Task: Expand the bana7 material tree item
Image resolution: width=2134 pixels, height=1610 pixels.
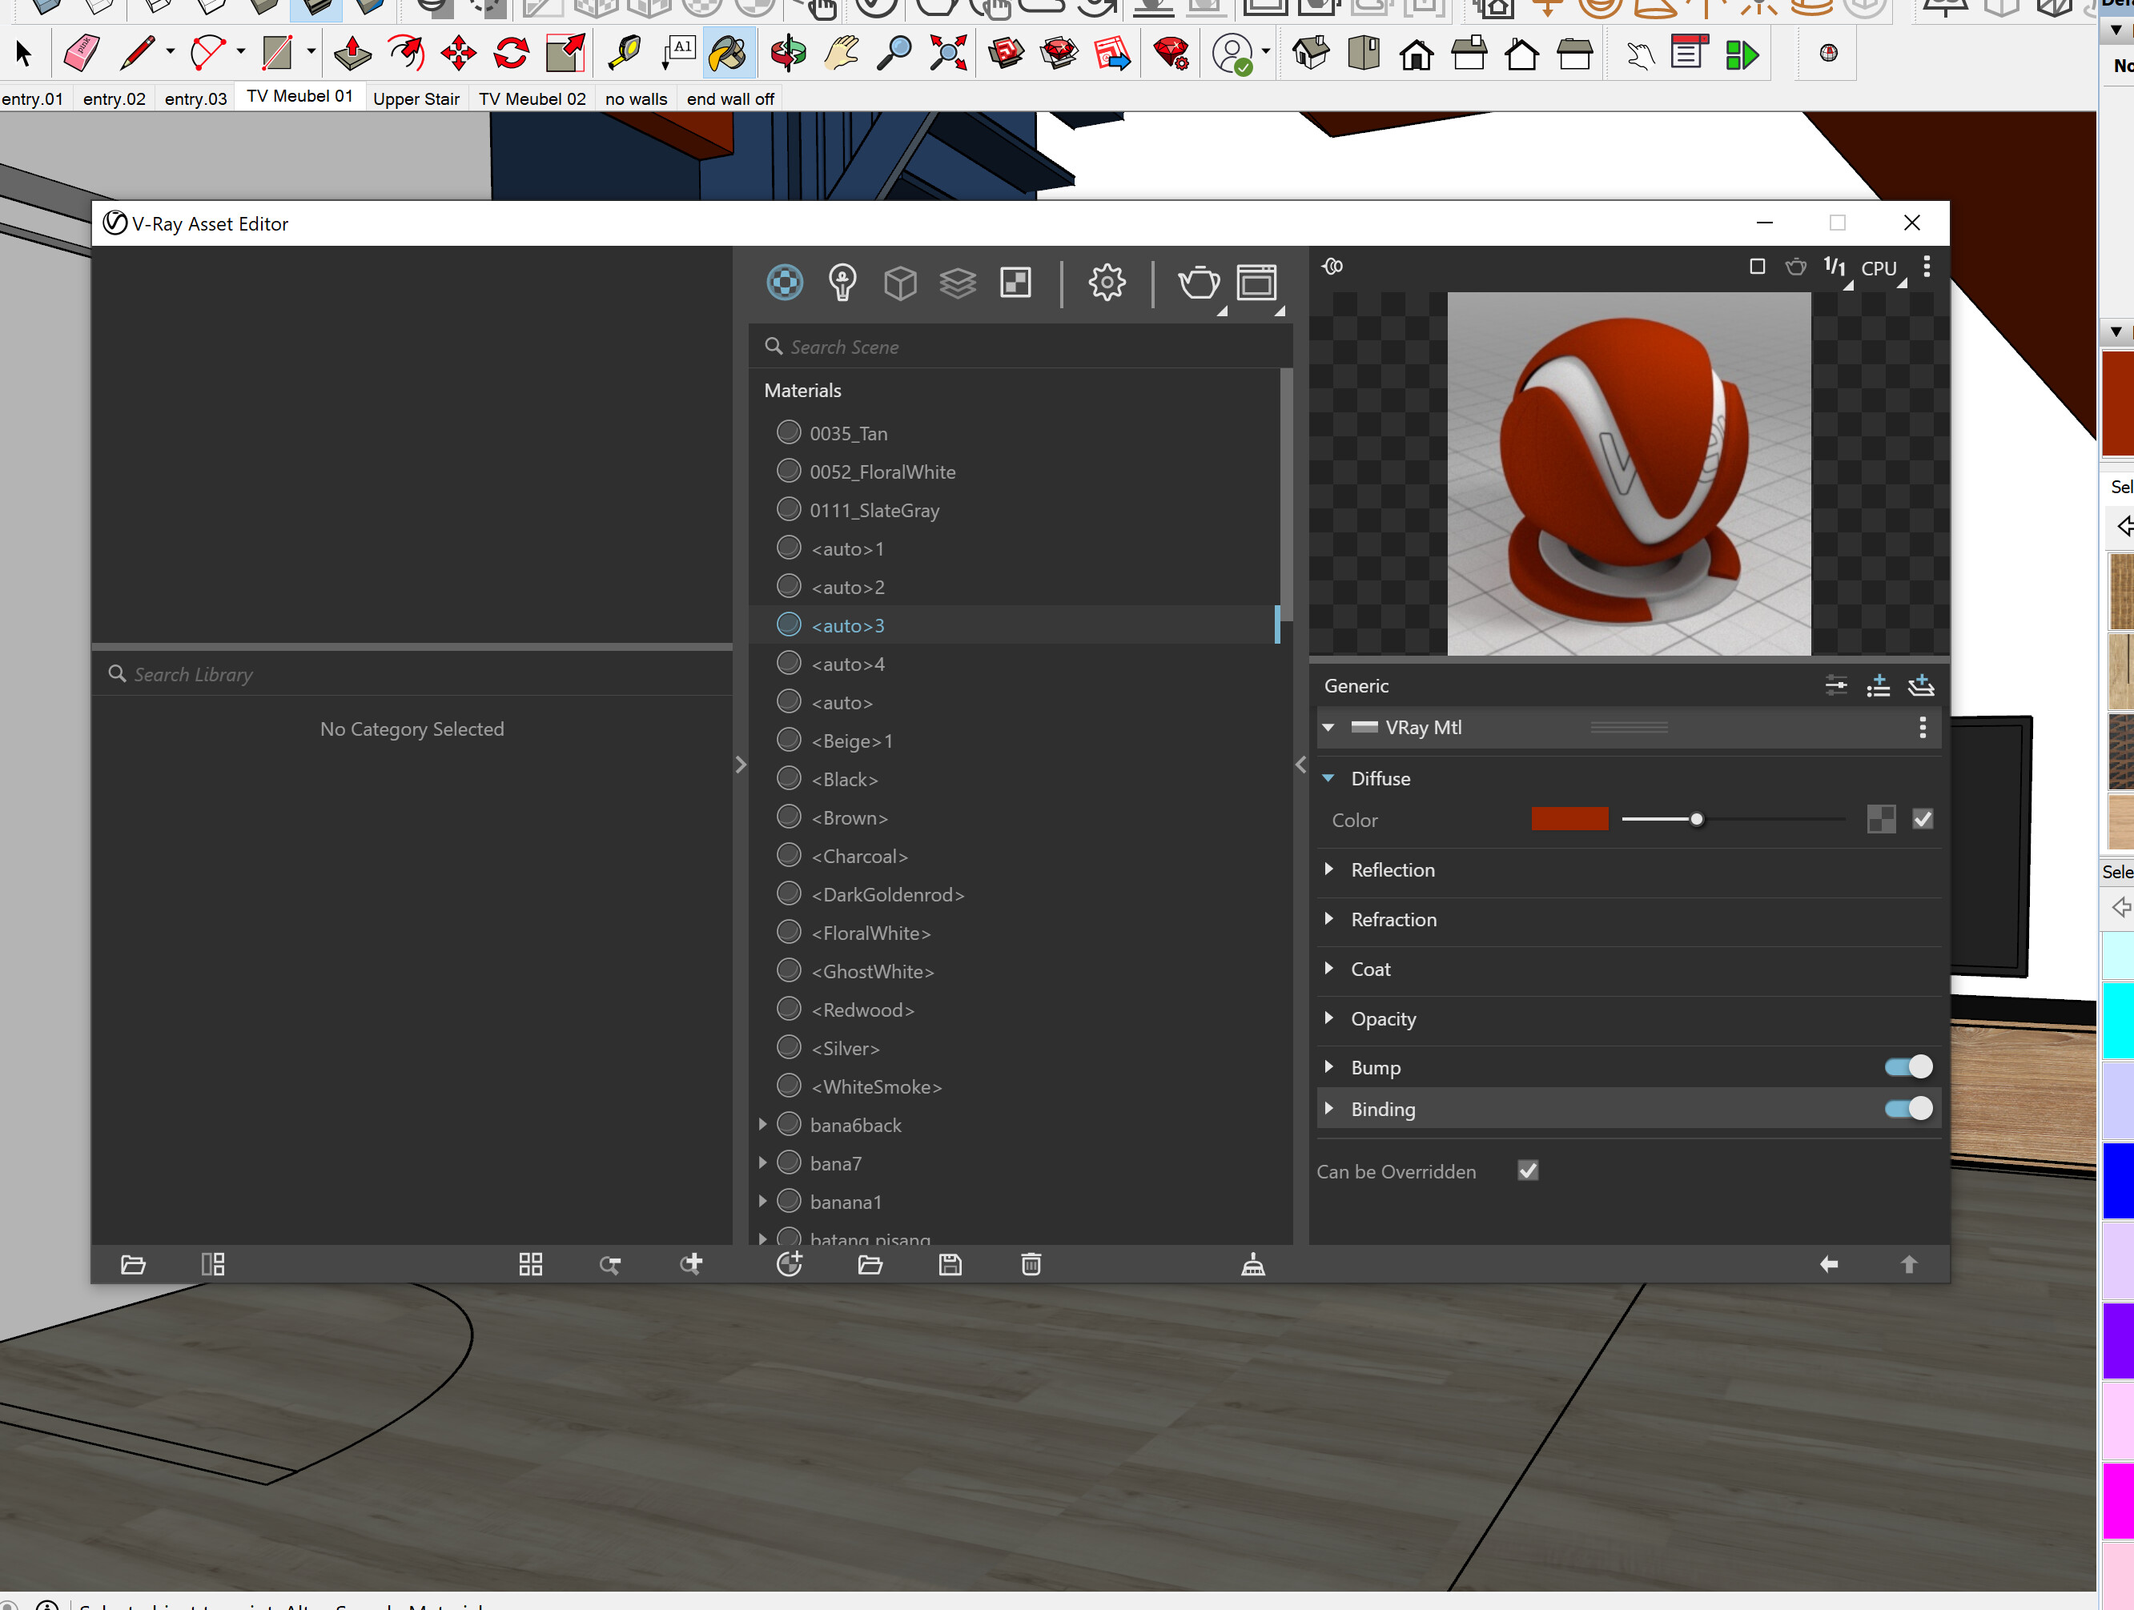Action: (x=762, y=1163)
